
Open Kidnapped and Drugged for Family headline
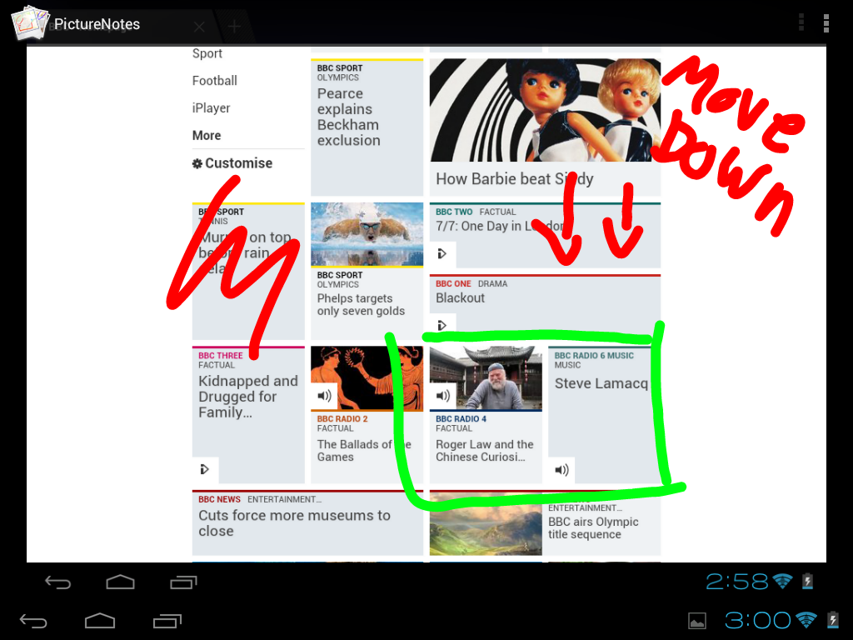click(248, 397)
